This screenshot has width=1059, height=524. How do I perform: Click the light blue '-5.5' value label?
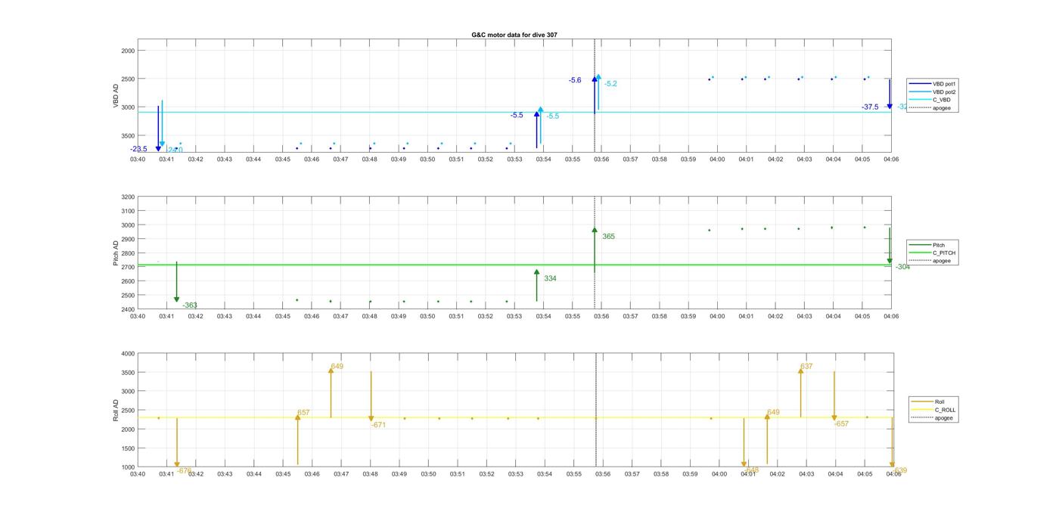click(553, 116)
